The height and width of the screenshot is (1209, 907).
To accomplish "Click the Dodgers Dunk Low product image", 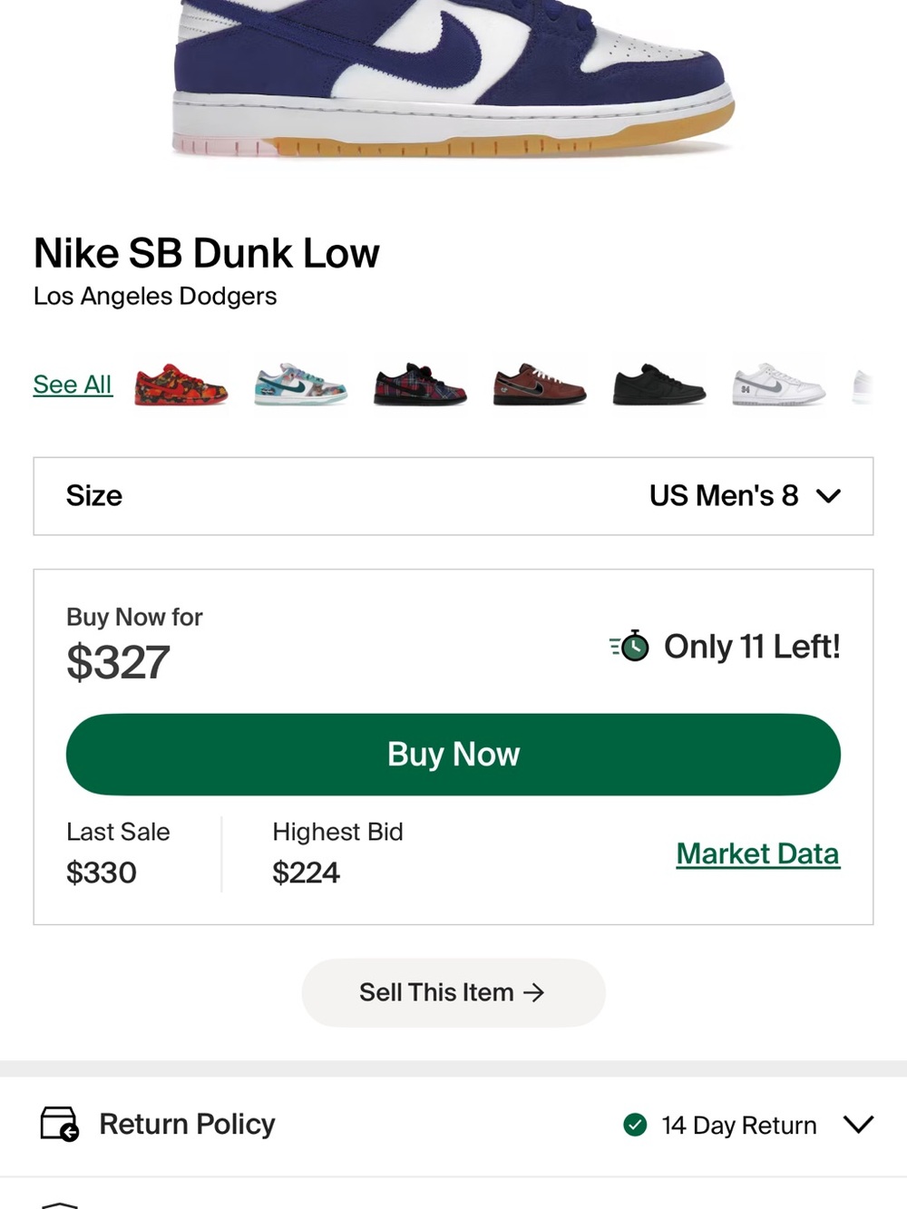I will coord(453,77).
